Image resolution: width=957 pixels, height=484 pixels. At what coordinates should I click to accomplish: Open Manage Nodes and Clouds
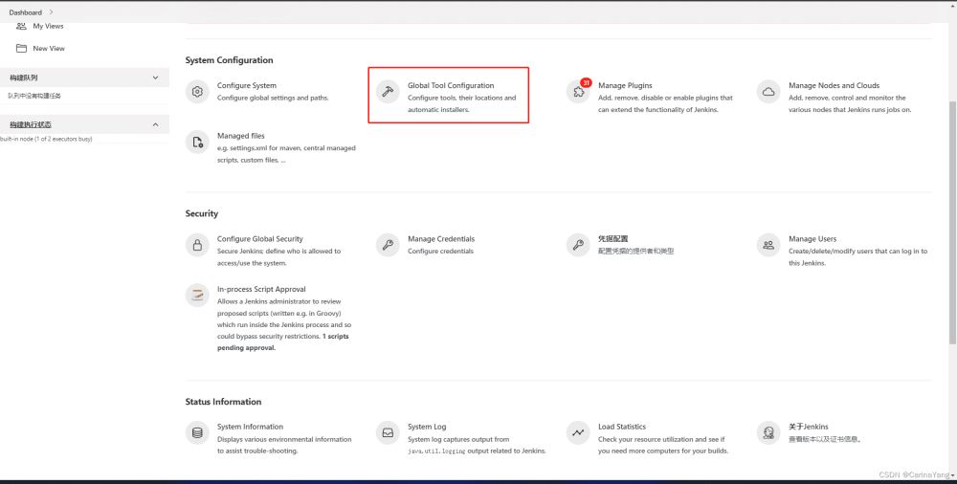point(834,85)
